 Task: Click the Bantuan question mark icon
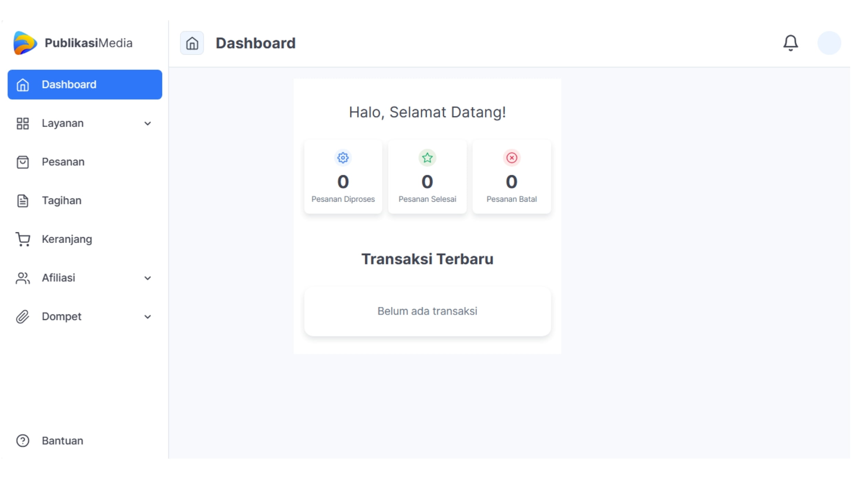23,440
